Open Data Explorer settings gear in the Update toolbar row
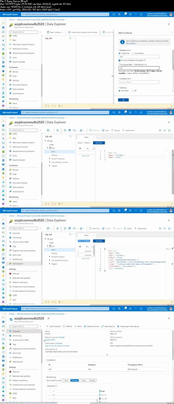The height and width of the screenshot is (404, 174). coord(160,228)
